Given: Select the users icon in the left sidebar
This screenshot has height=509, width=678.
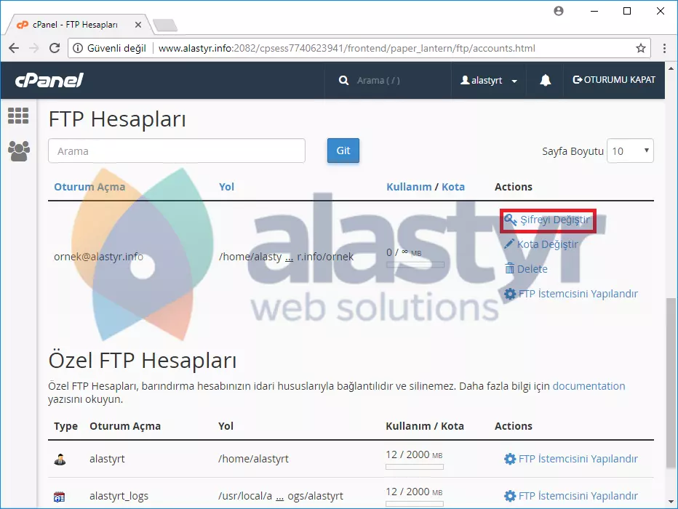Looking at the screenshot, I should click(18, 151).
